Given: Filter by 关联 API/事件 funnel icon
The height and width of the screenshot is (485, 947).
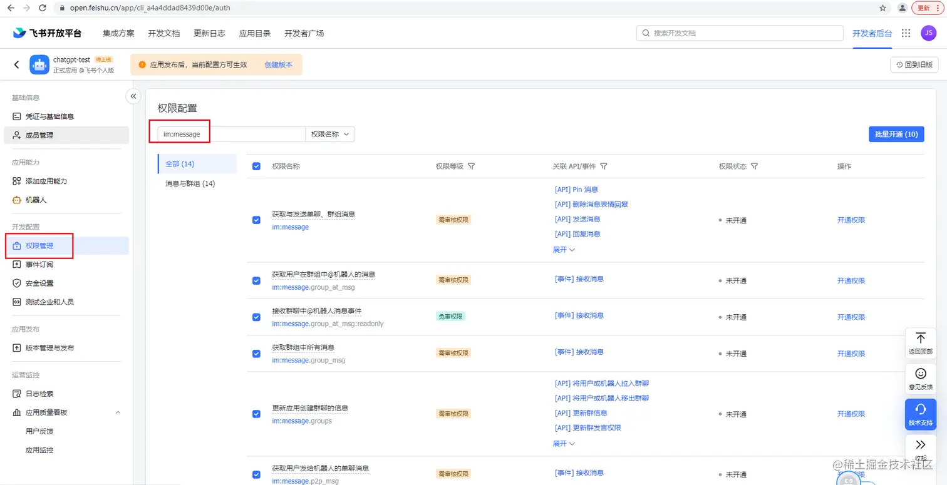Looking at the screenshot, I should pyautogui.click(x=604, y=166).
